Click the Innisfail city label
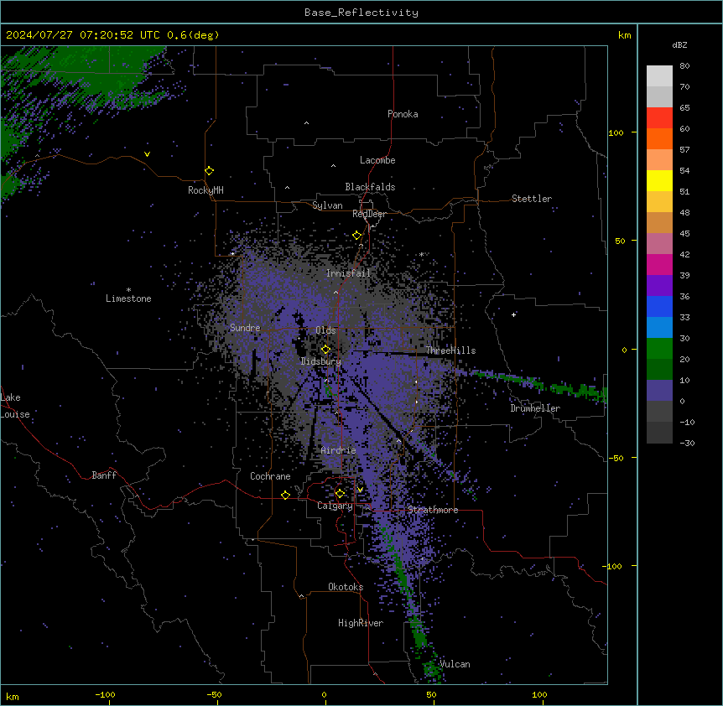The height and width of the screenshot is (706, 723). click(x=348, y=273)
